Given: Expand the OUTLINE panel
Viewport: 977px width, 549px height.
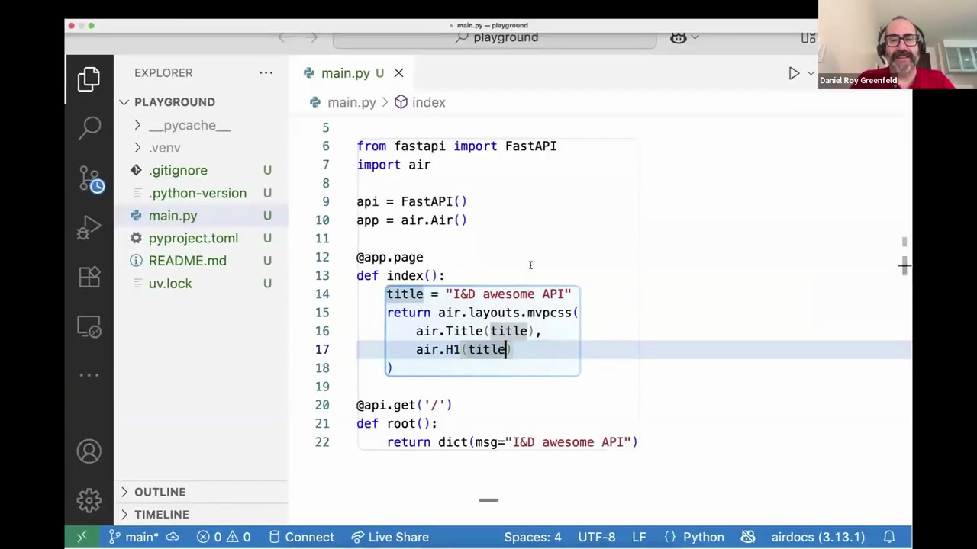Looking at the screenshot, I should [160, 492].
